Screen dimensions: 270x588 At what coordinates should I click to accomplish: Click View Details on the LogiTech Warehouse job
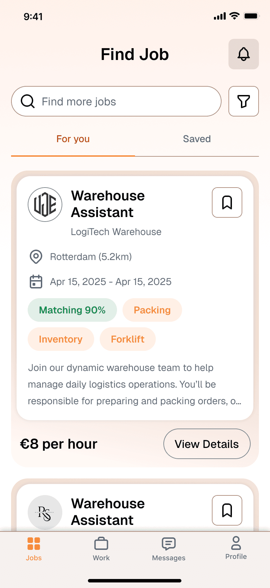[x=207, y=444]
